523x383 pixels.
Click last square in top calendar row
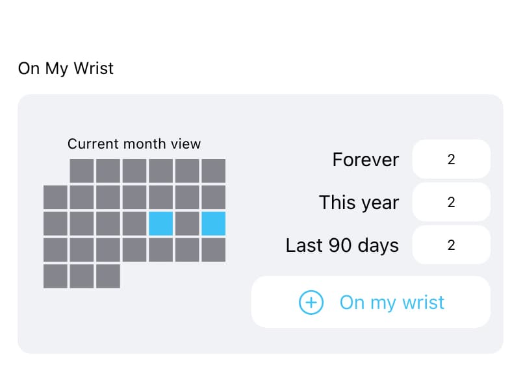pyautogui.click(x=213, y=171)
